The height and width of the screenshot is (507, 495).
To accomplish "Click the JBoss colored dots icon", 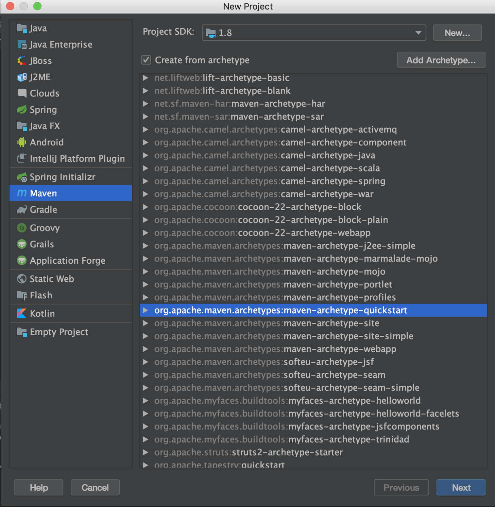I will click(22, 61).
